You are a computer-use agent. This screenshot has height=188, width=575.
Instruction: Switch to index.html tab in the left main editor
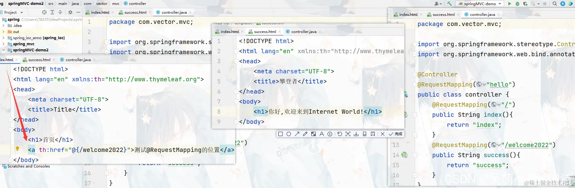click(x=100, y=13)
